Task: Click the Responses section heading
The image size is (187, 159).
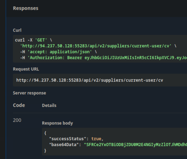Action: point(26,8)
